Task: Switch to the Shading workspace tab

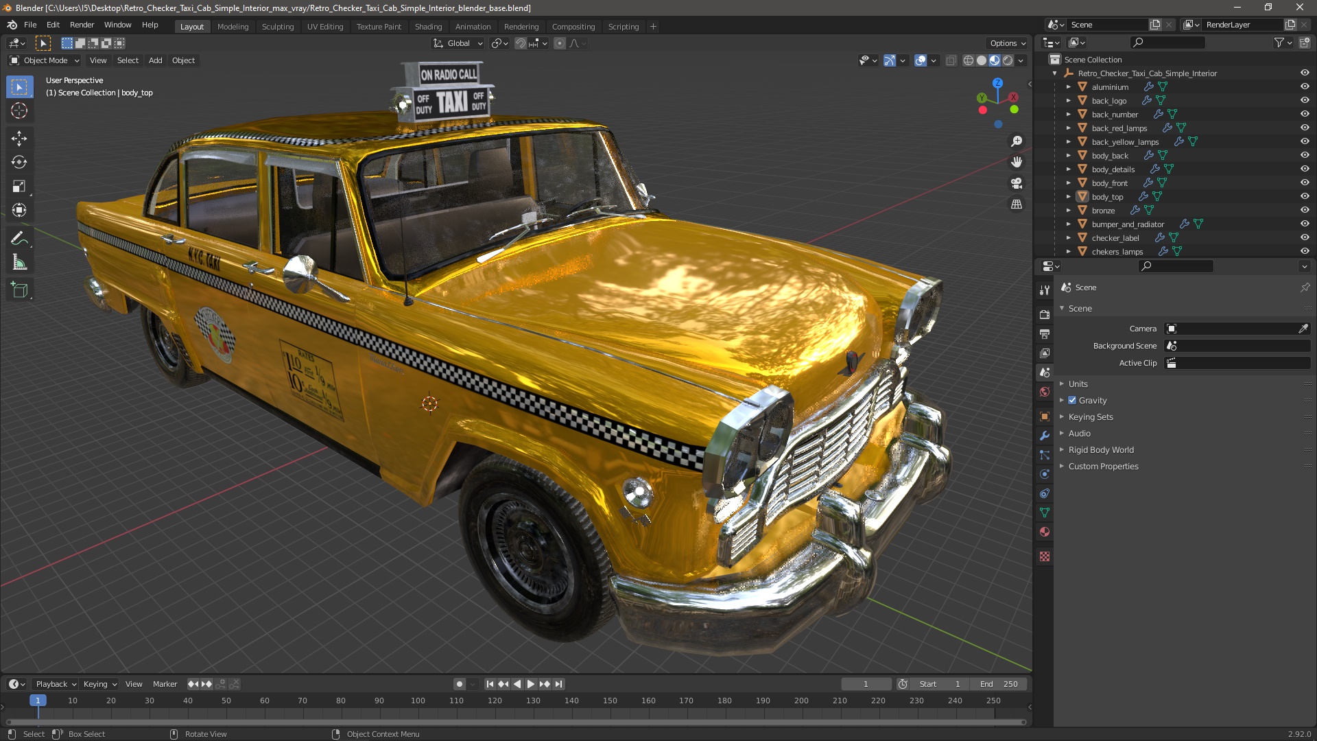Action: [428, 26]
